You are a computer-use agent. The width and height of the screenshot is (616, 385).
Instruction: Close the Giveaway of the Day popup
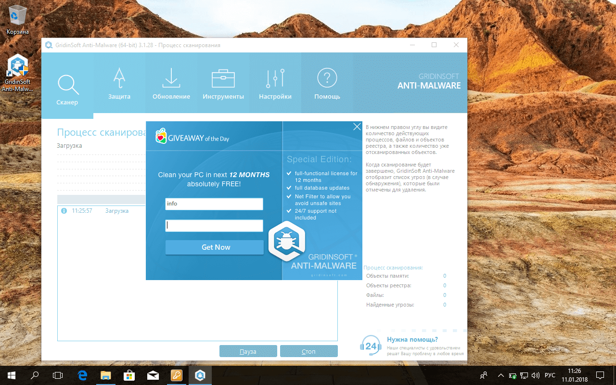click(357, 127)
